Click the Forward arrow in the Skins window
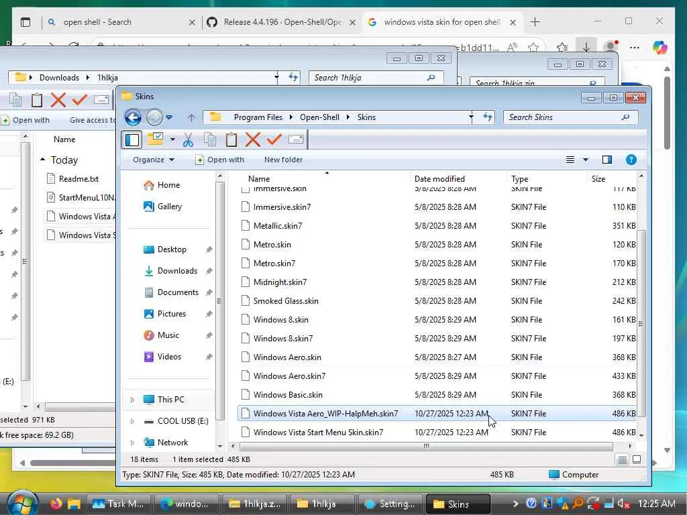Screen dimensions: 687x515 coord(154,117)
